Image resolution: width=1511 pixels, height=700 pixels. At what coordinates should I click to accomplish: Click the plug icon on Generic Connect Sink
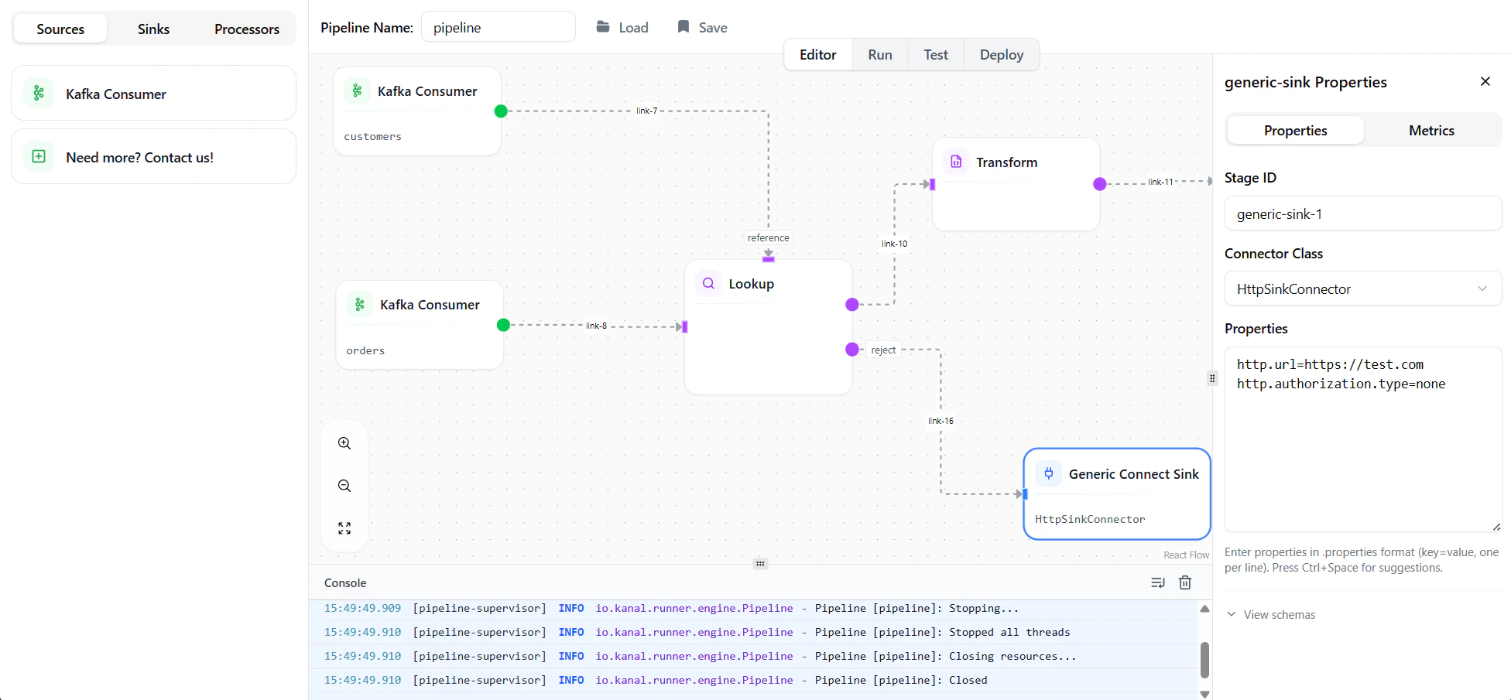click(1049, 473)
